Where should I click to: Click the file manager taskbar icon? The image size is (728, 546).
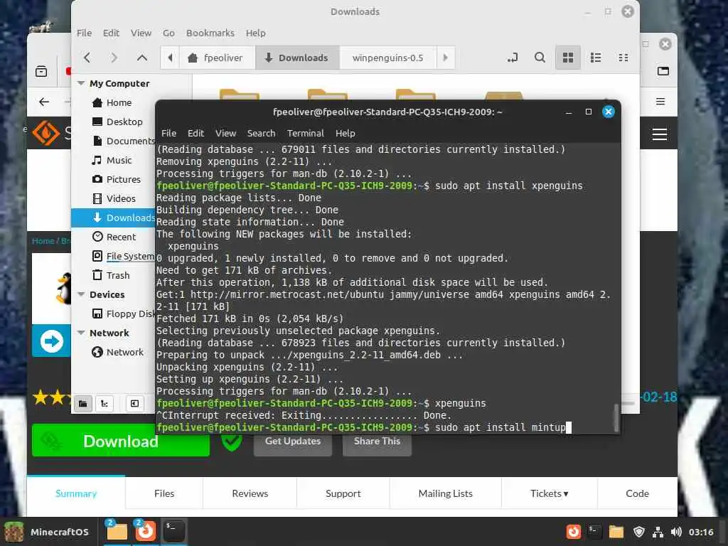117,532
